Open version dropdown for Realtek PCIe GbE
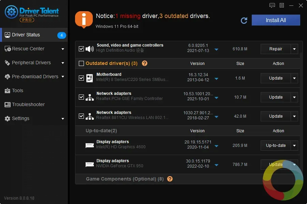Image resolution: width=307 pixels, height=204 pixels. pyautogui.click(x=216, y=98)
